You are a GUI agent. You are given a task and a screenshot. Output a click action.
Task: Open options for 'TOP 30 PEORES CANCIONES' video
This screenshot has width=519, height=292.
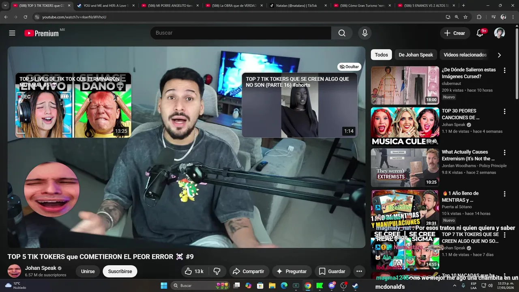[x=504, y=112]
